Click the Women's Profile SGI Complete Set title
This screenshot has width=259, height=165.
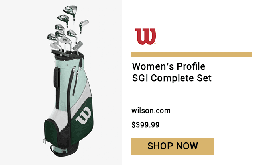coord(172,72)
